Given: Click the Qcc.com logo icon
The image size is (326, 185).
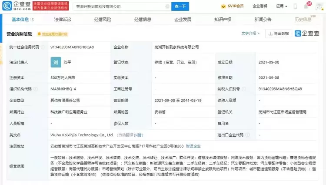Looking at the screenshot, I should 7,6.
